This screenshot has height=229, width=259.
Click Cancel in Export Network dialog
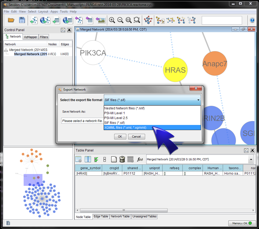[136, 136]
